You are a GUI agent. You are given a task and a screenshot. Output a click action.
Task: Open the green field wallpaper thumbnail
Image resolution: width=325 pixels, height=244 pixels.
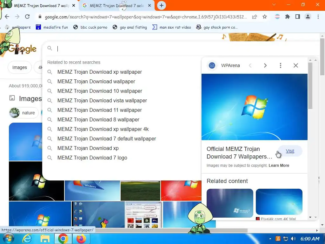click(x=140, y=191)
